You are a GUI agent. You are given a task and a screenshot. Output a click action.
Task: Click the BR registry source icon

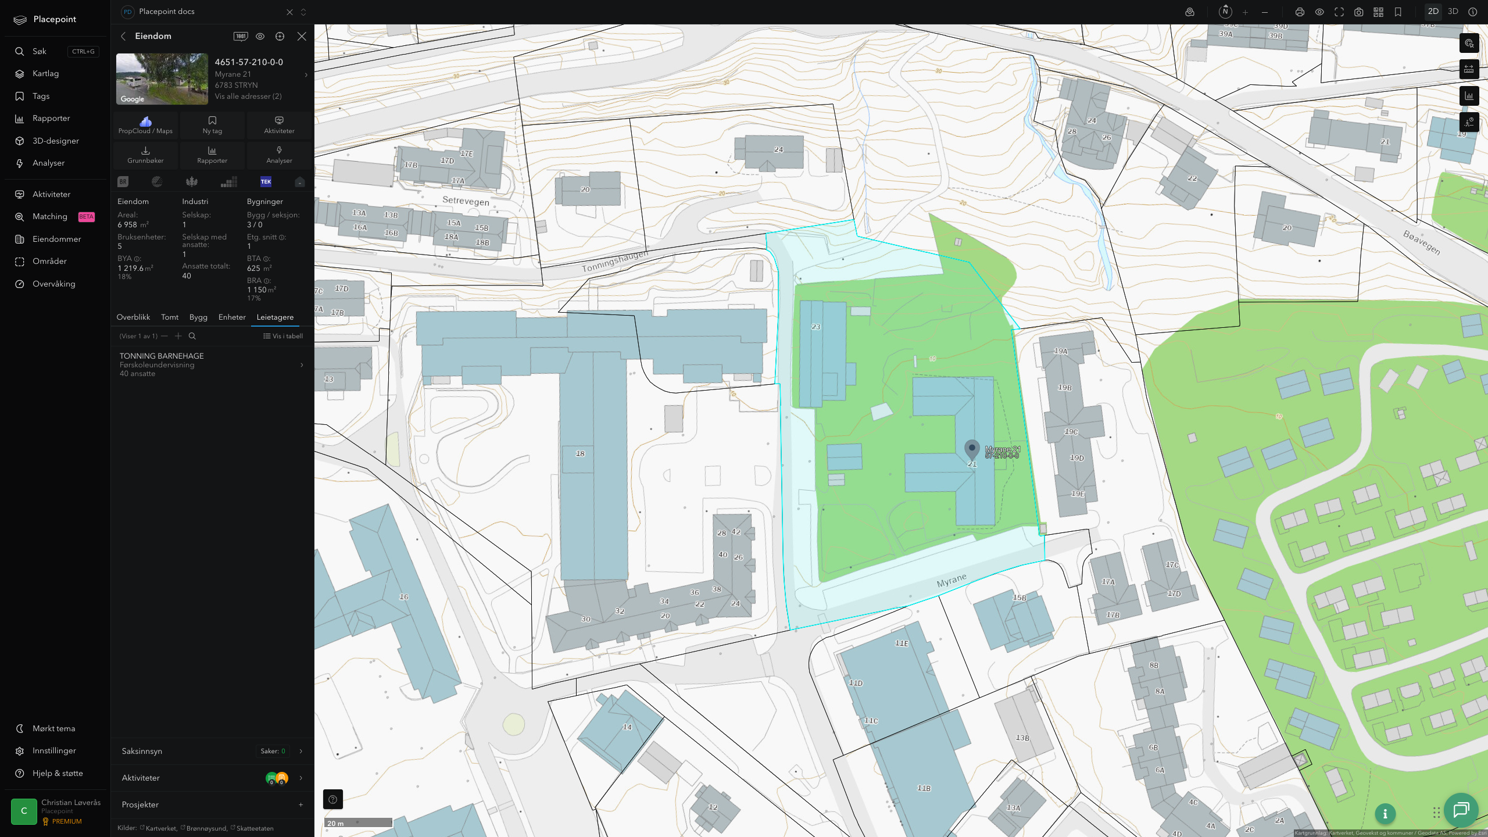(x=123, y=182)
